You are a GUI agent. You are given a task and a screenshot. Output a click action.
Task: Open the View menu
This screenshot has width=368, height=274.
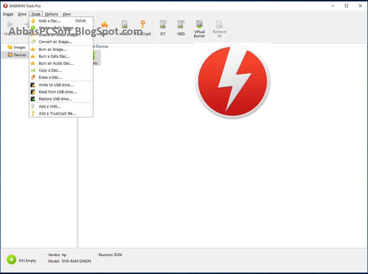[x=67, y=14]
